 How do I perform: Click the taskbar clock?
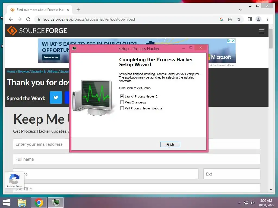(x=266, y=203)
